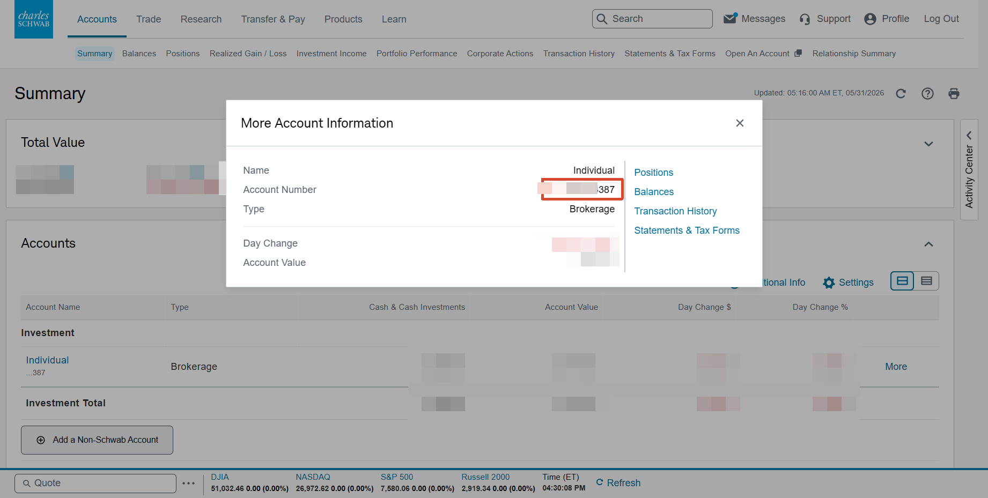Screen dimensions: 988x498
Task: Close the More Account Information dialog
Action: 740,123
